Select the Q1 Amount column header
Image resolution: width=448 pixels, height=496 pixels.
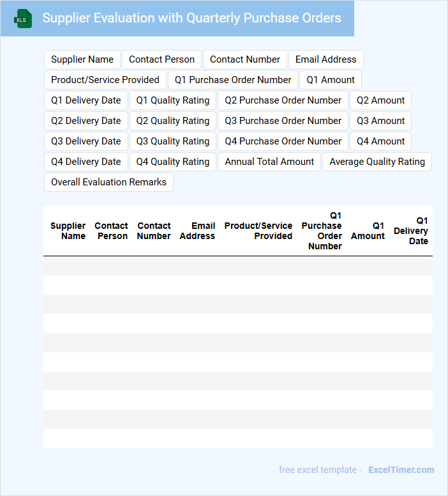pyautogui.click(x=368, y=231)
